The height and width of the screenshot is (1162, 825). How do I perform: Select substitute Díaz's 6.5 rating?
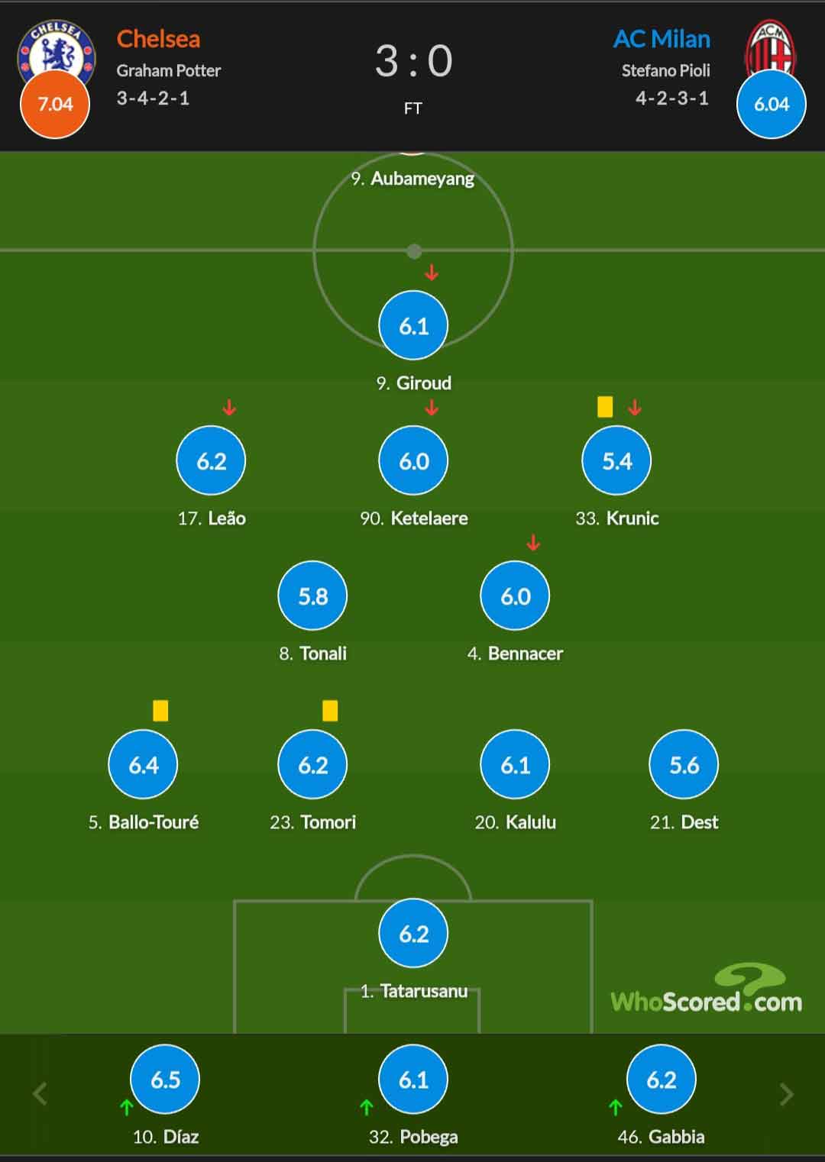click(165, 1079)
